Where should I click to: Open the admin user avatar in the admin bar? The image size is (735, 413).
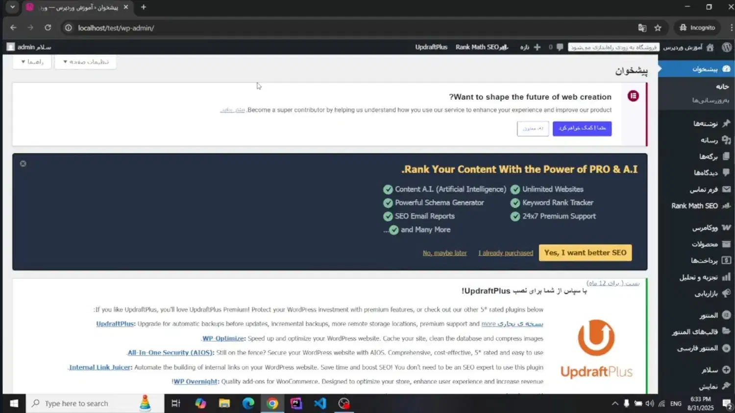tap(11, 47)
